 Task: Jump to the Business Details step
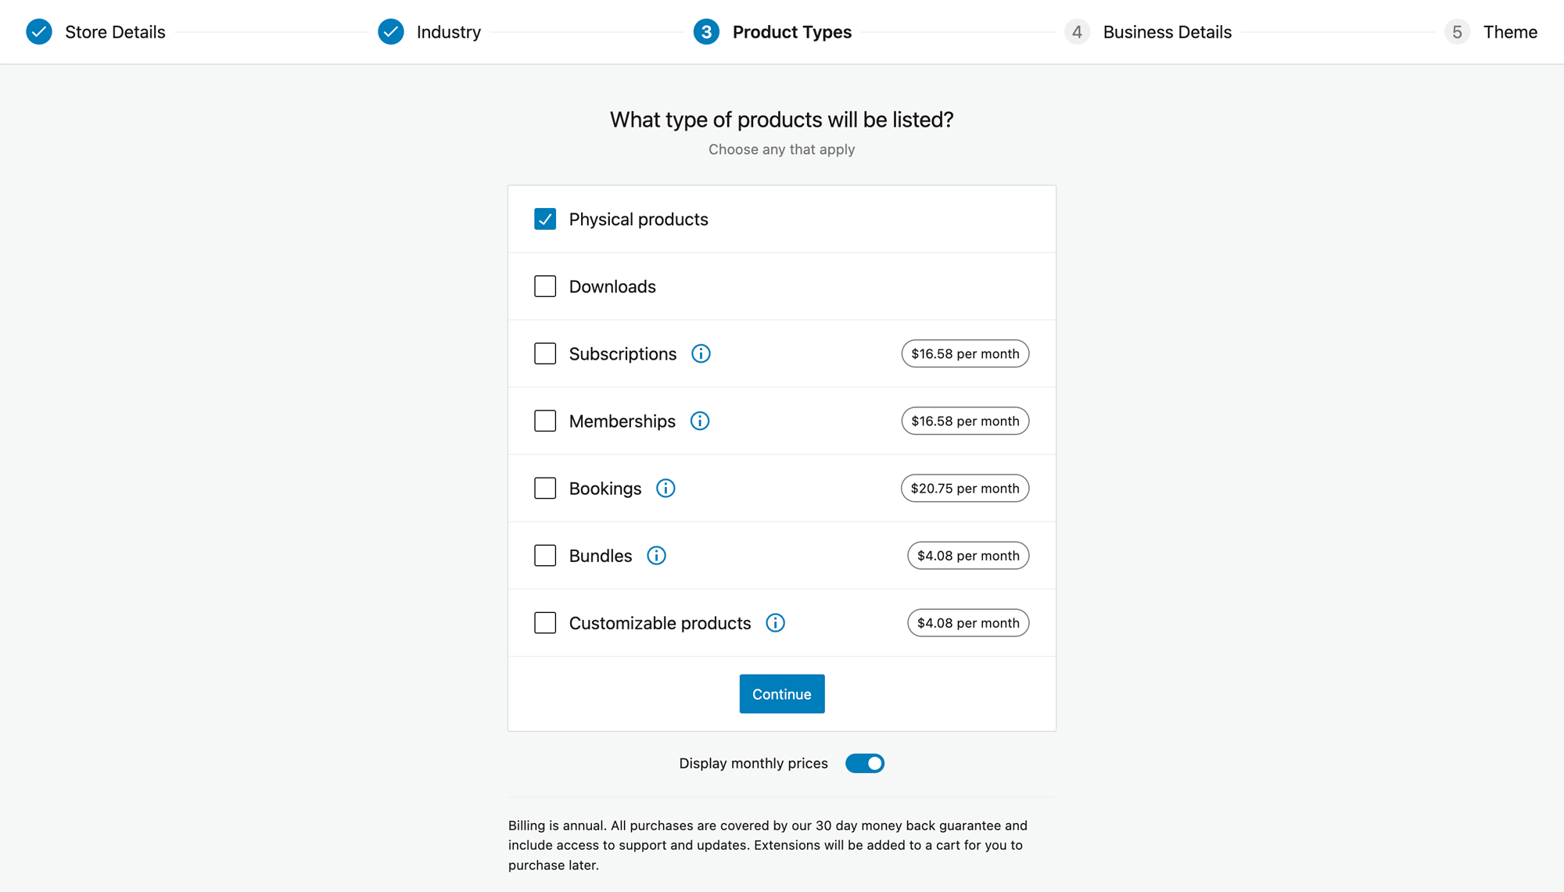[x=1078, y=32]
